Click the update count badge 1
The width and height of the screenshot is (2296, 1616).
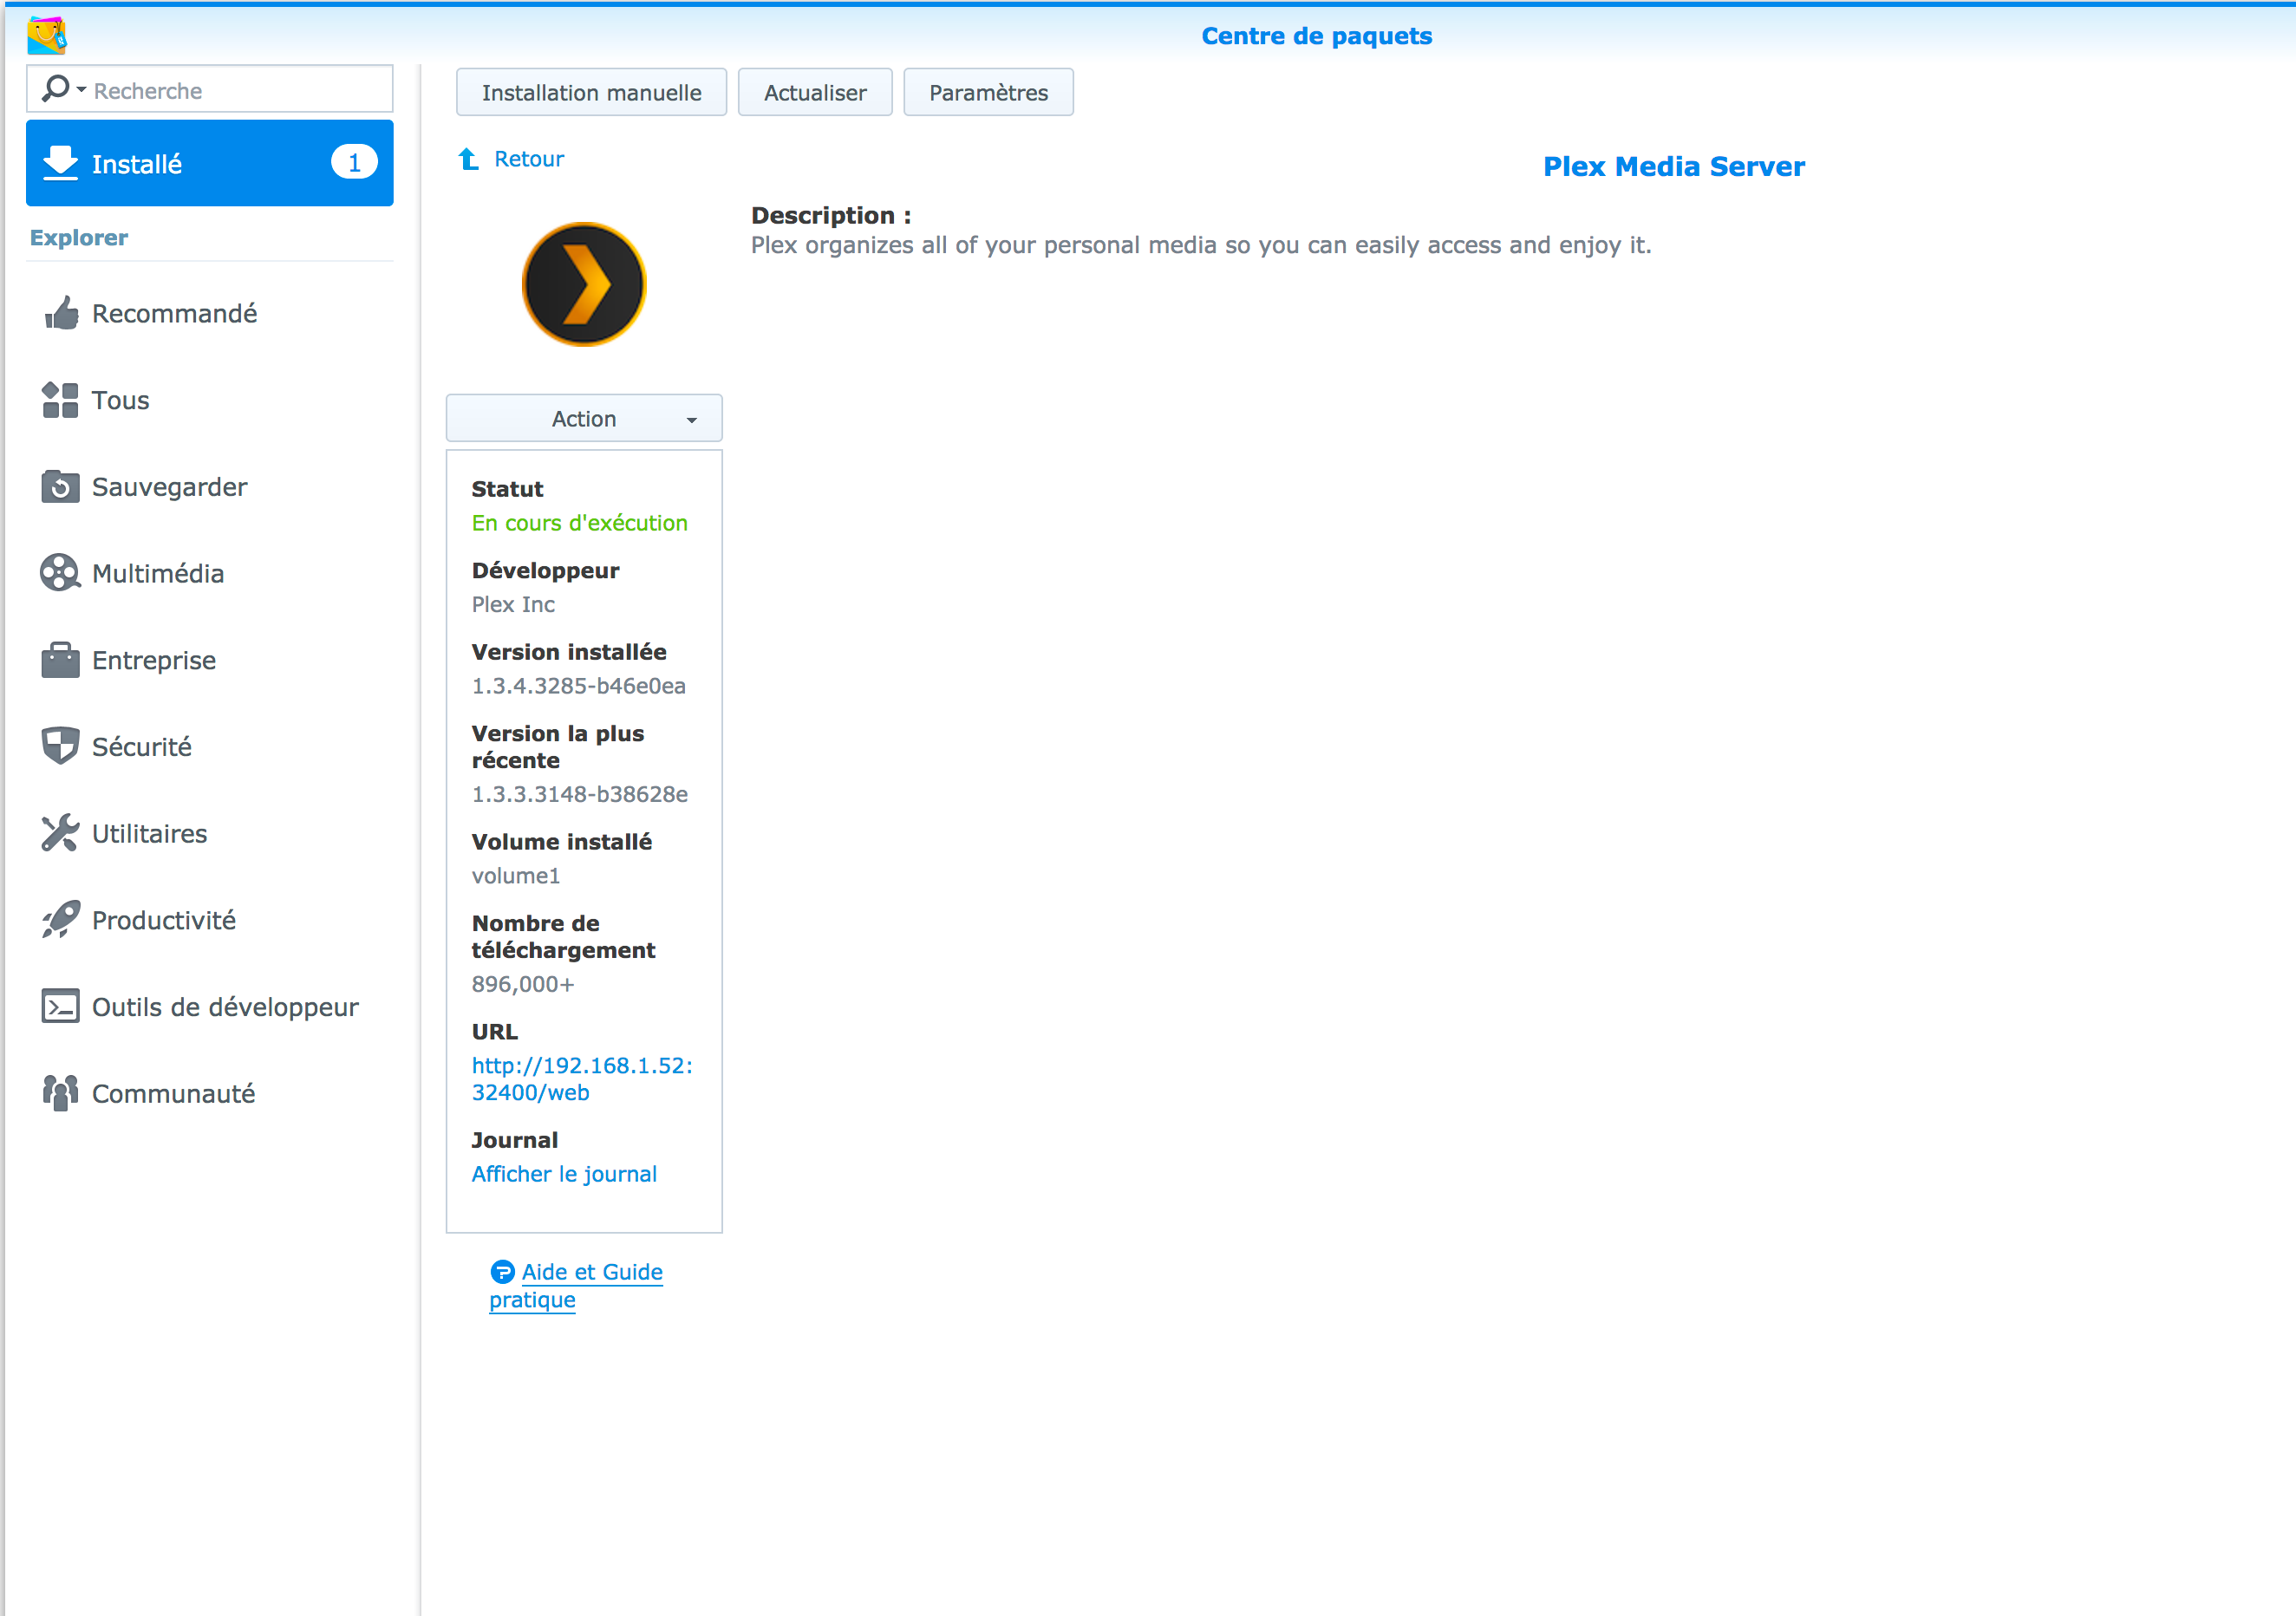(x=354, y=163)
